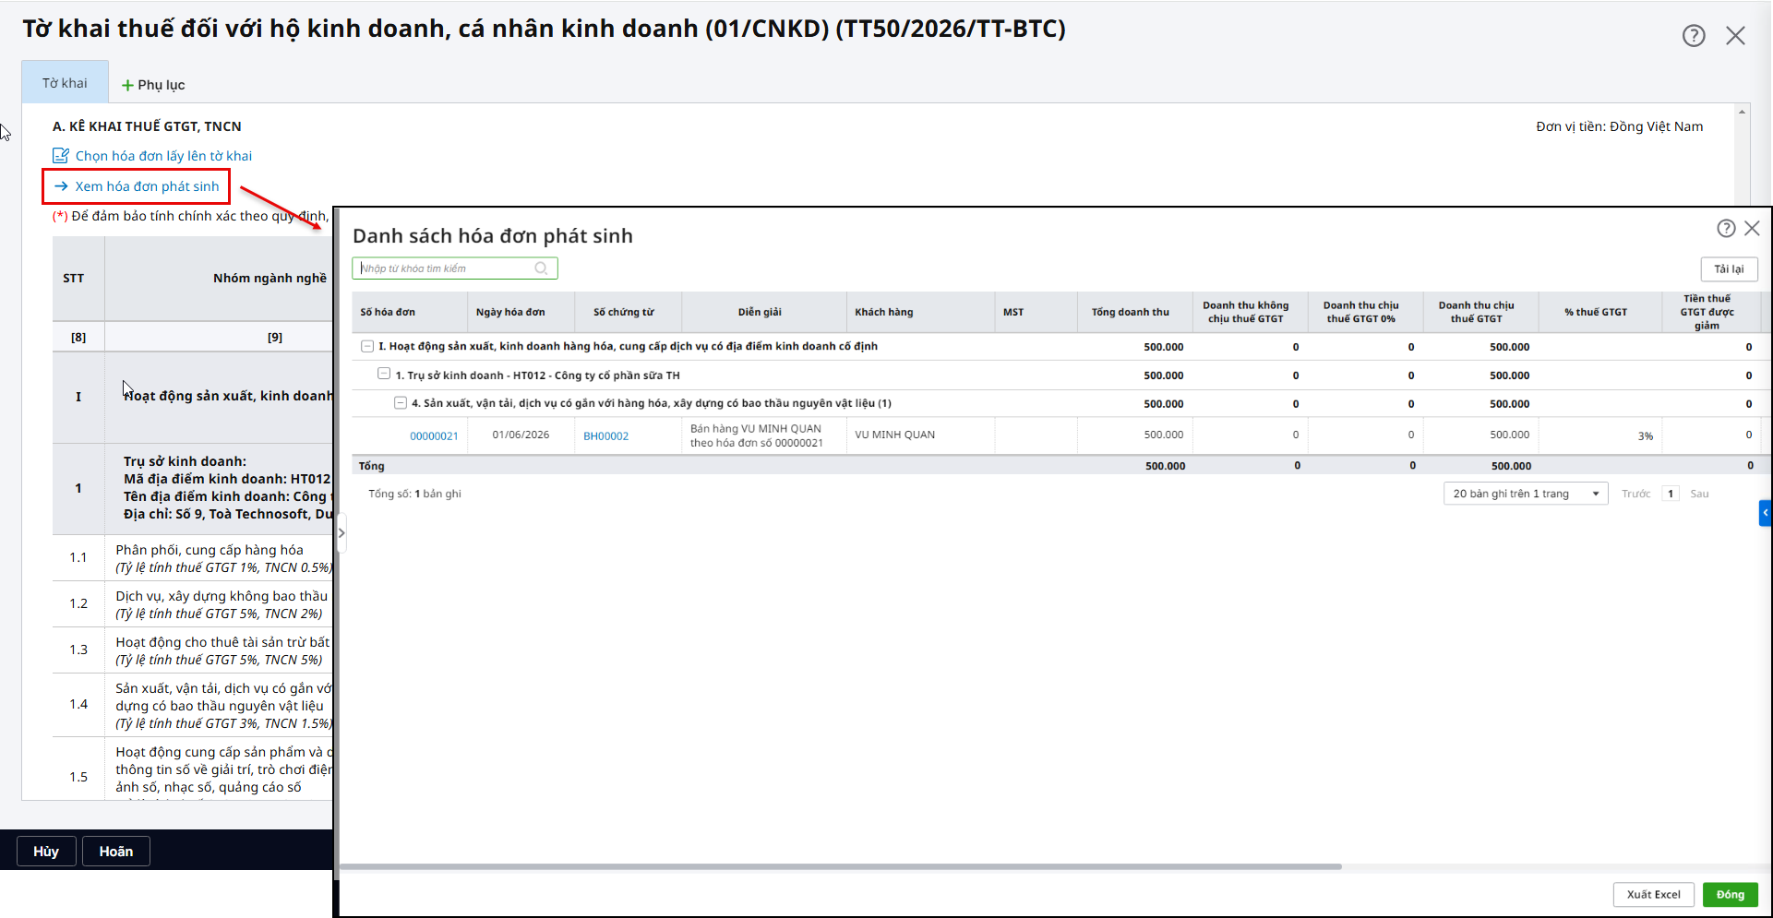Image resolution: width=1773 pixels, height=918 pixels.
Task: Click the horizontal scrollbar of invoice list
Action: 840,867
